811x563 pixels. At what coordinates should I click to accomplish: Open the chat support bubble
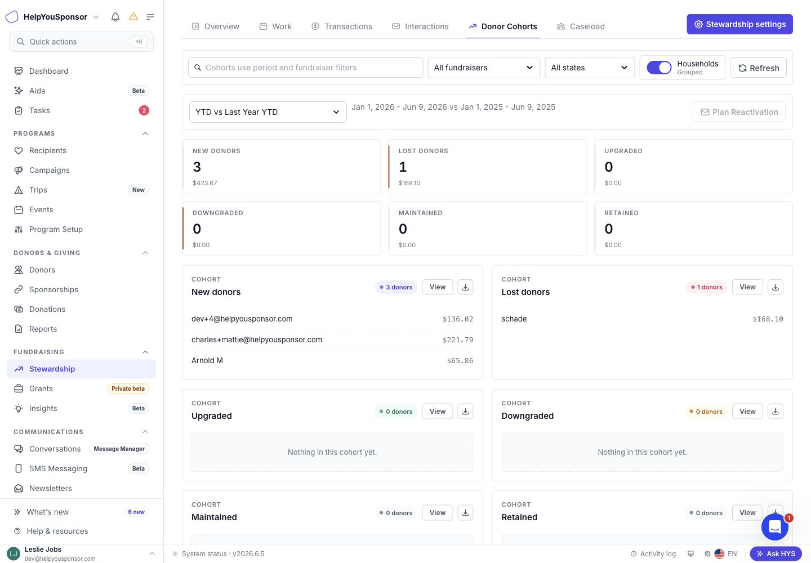tap(775, 527)
